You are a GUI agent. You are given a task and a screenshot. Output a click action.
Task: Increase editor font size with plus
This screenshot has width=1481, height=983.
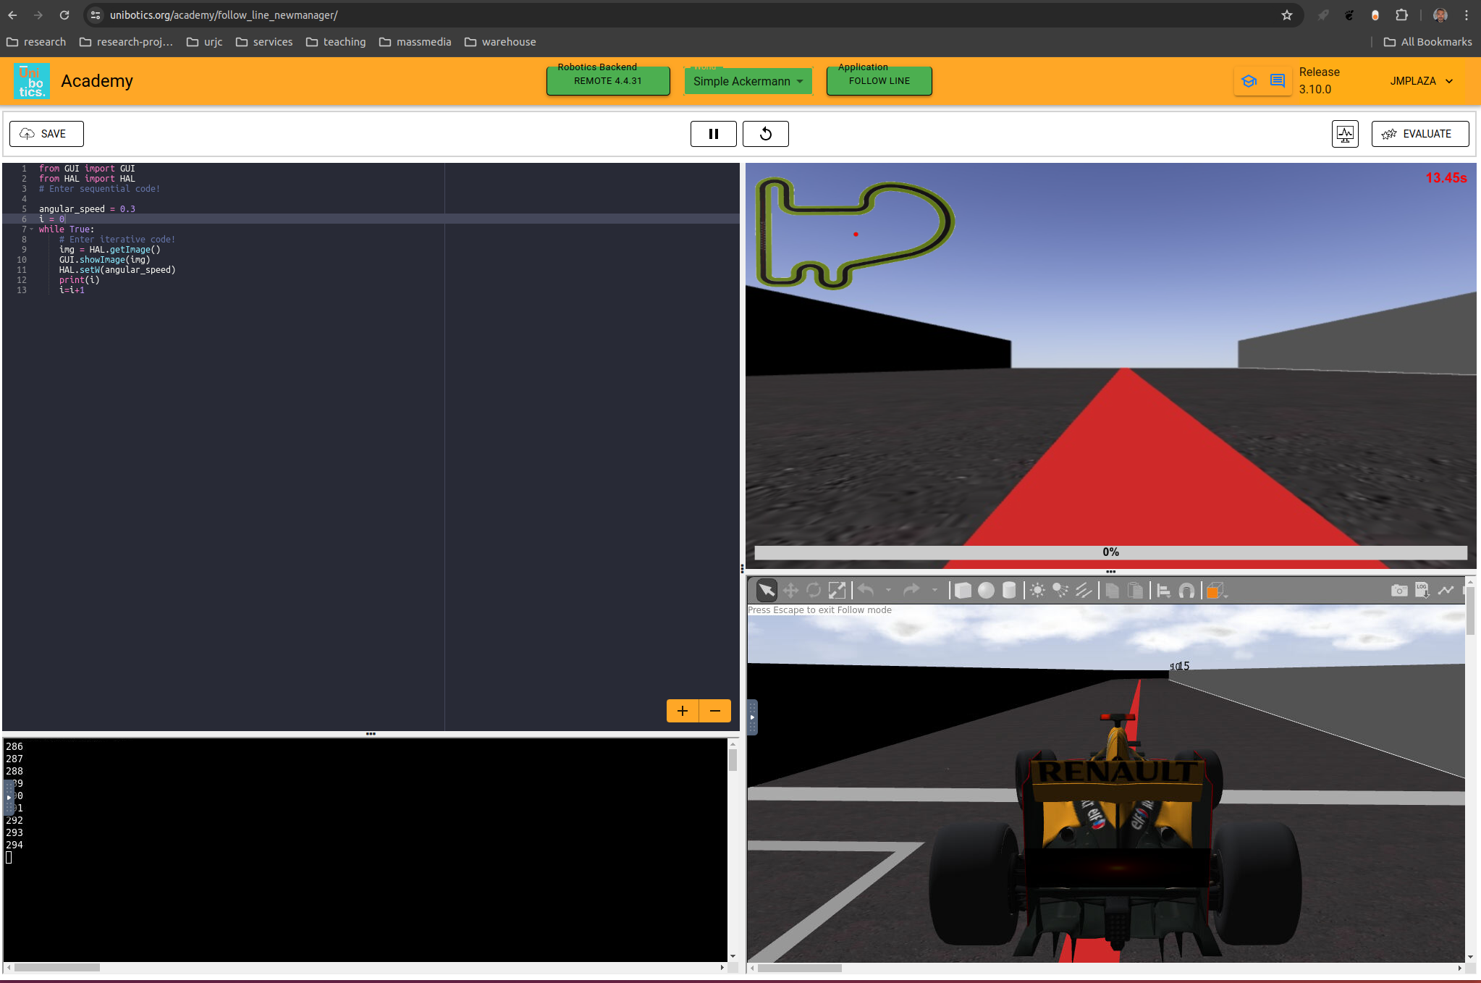click(x=683, y=711)
